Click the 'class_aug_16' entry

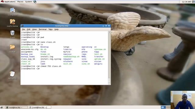click(x=28, y=59)
